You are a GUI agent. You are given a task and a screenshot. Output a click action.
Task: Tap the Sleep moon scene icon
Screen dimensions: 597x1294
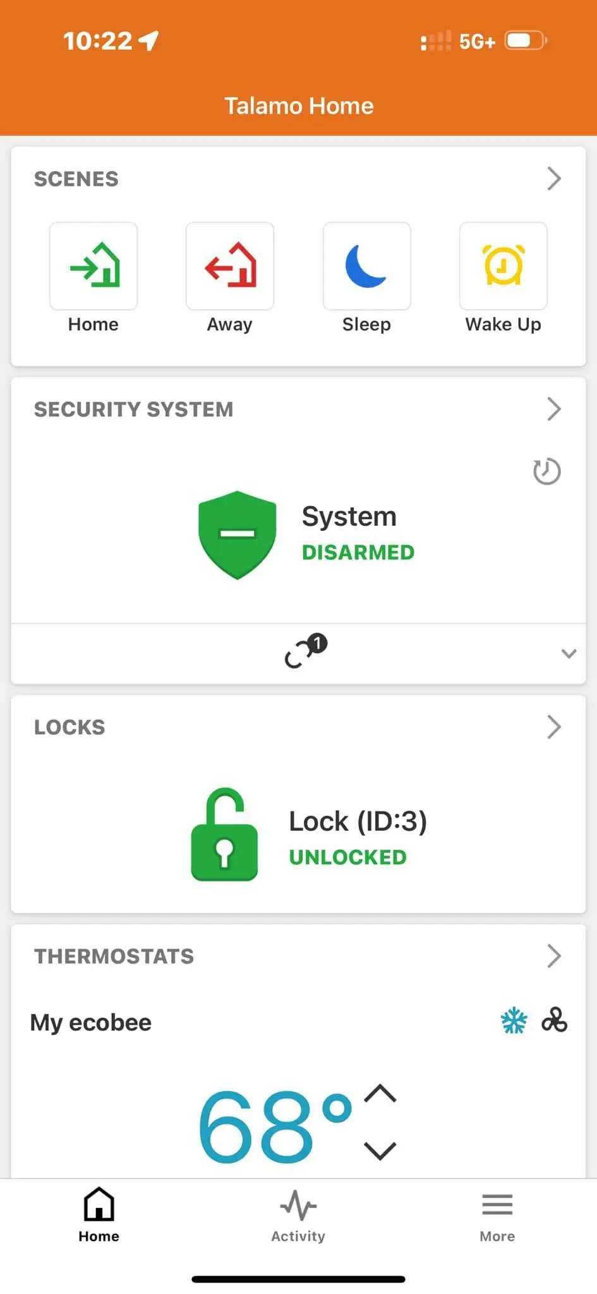point(367,266)
